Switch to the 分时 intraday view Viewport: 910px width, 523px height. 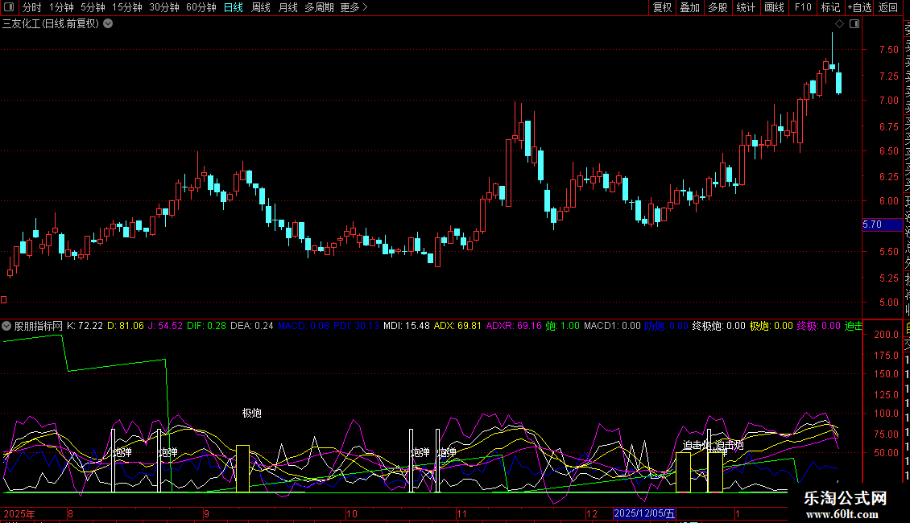(32, 7)
